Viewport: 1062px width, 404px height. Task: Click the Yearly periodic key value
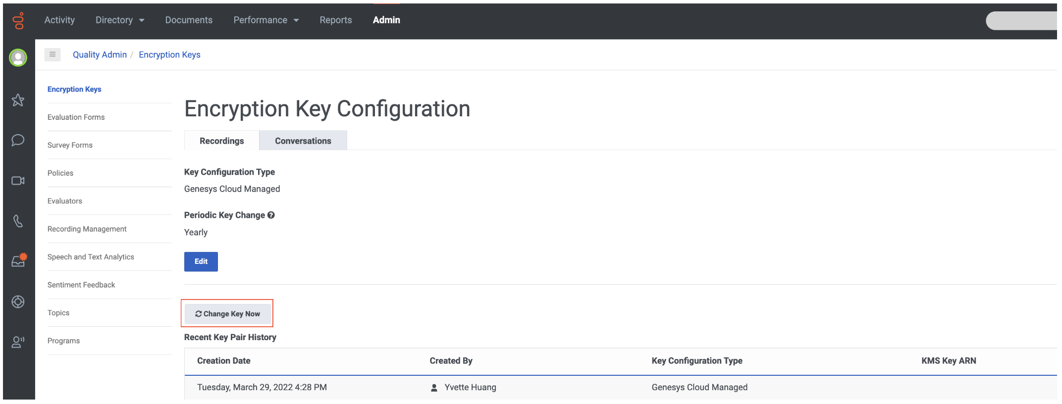(x=196, y=233)
